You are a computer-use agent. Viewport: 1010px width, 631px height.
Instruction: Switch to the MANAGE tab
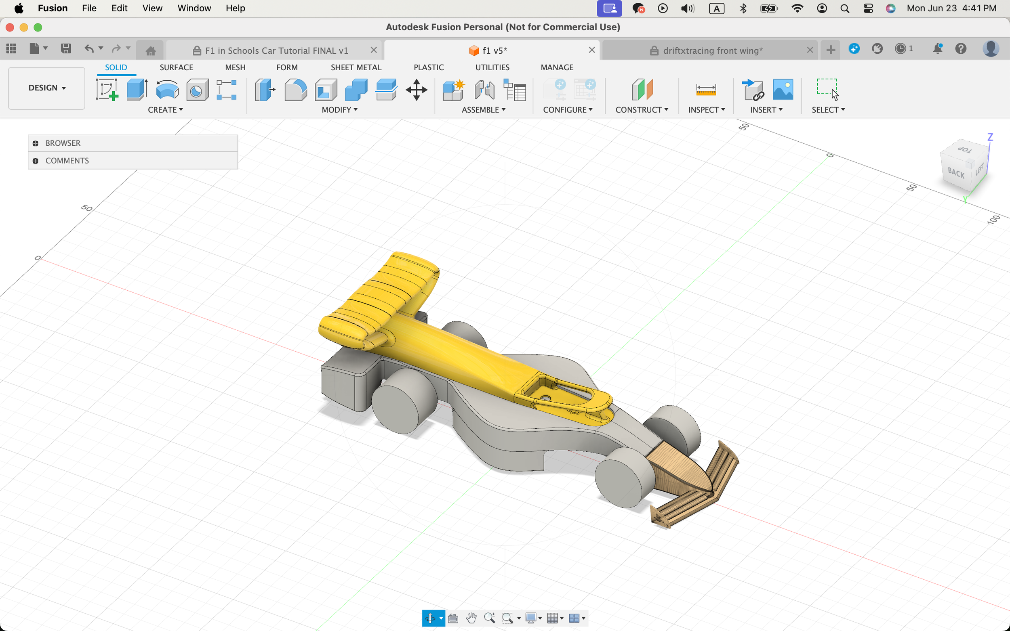coord(557,67)
